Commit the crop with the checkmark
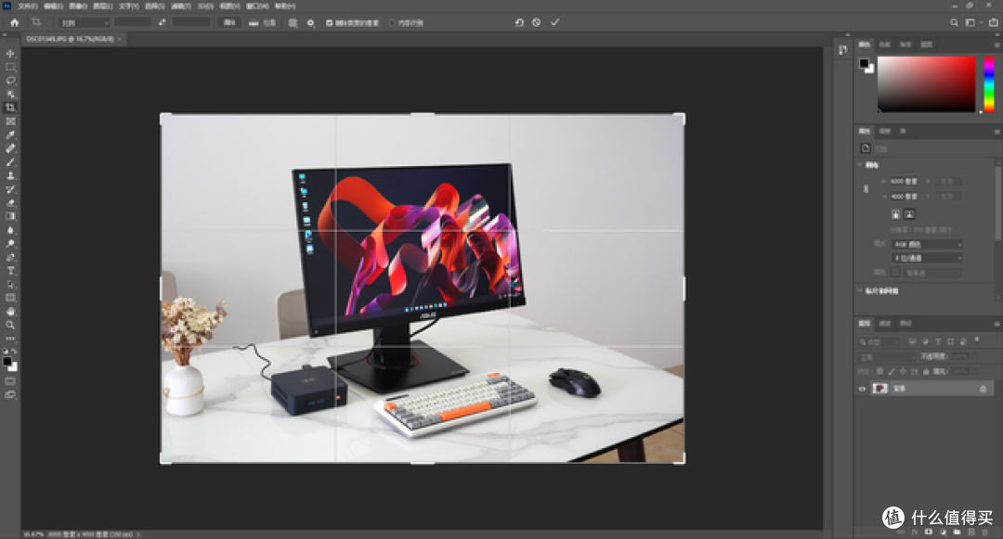The width and height of the screenshot is (1003, 539). (555, 22)
